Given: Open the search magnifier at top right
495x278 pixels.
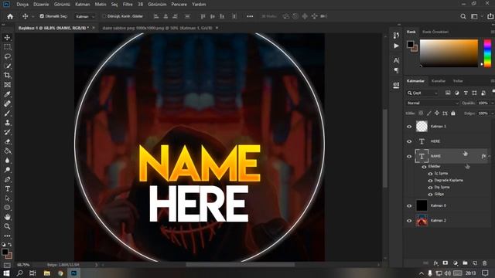Looking at the screenshot, I should 463,16.
